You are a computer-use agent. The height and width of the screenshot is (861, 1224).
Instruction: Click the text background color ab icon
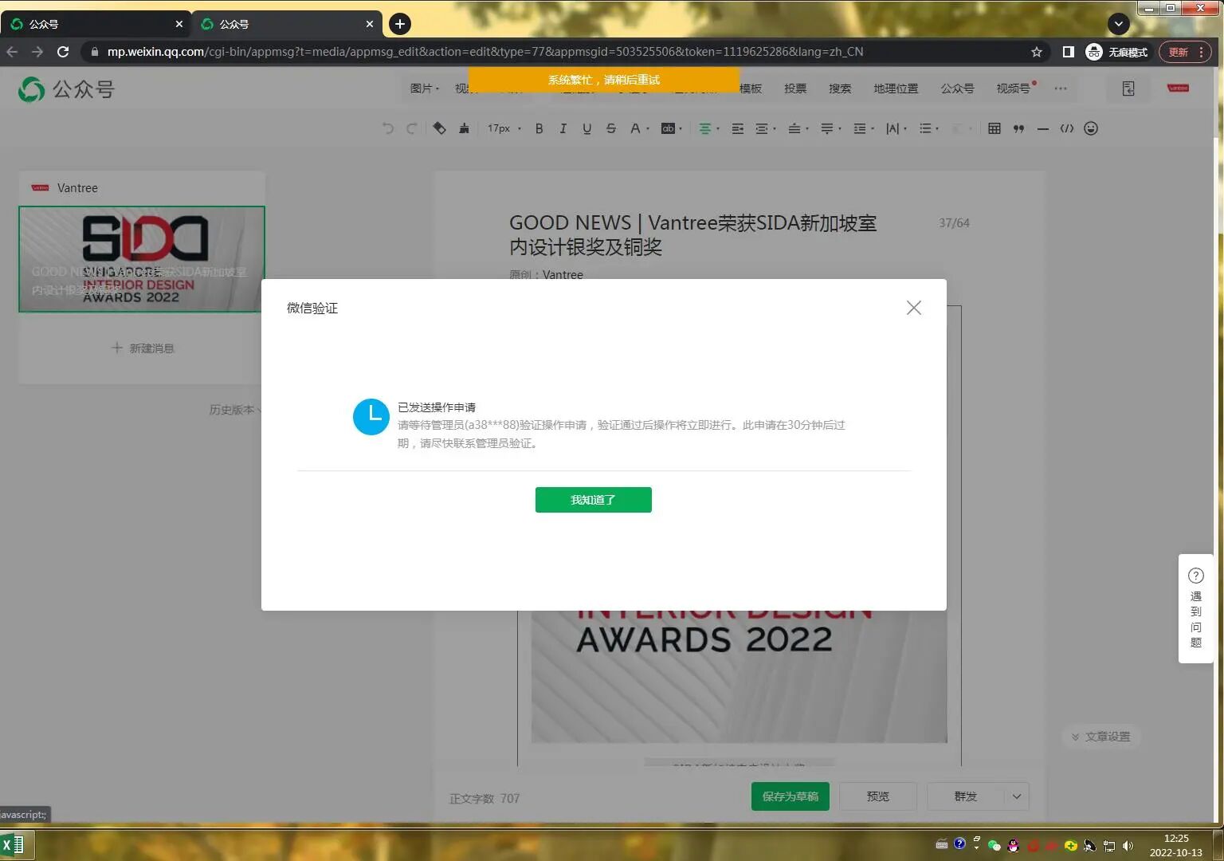(x=668, y=128)
